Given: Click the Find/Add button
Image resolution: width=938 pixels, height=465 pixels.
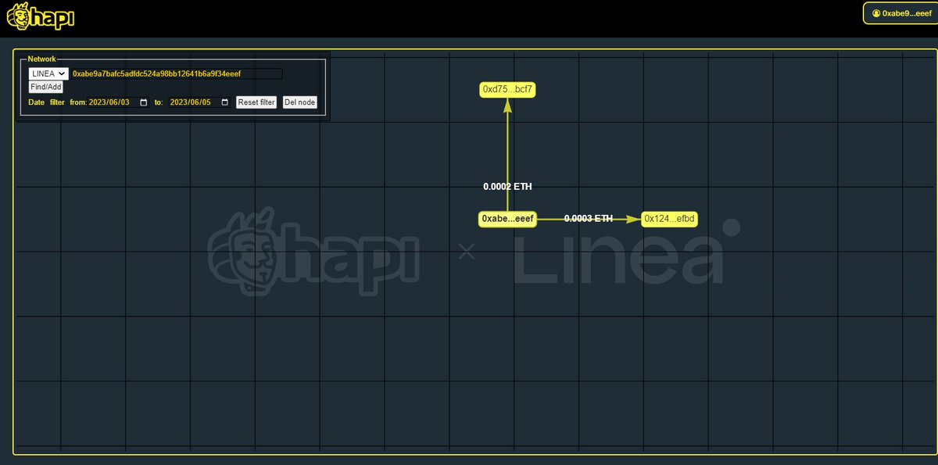Looking at the screenshot, I should tap(45, 88).
